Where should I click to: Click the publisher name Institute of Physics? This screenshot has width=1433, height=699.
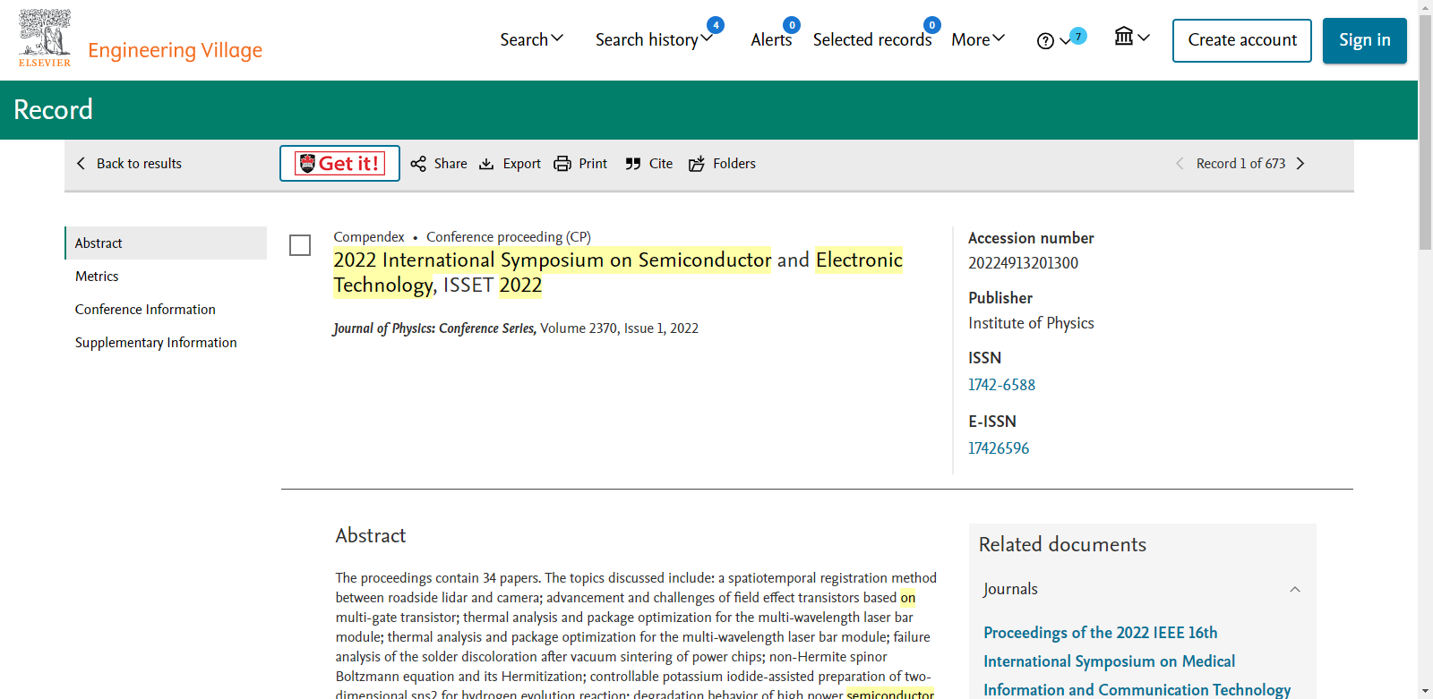click(x=1031, y=323)
